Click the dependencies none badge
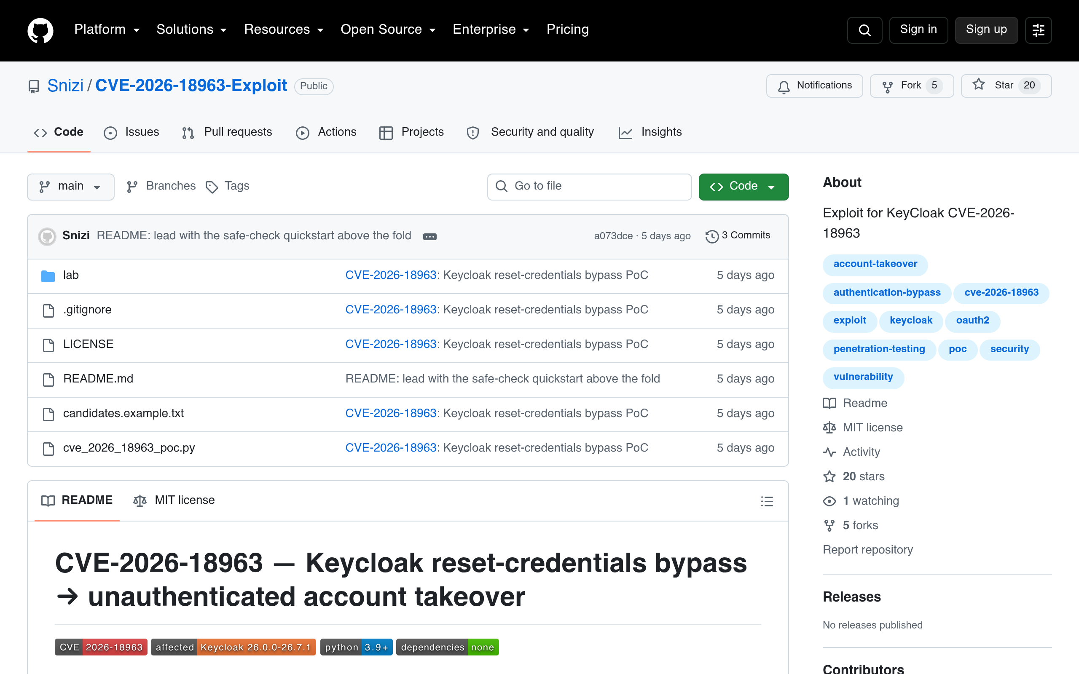This screenshot has height=674, width=1079. [x=447, y=647]
